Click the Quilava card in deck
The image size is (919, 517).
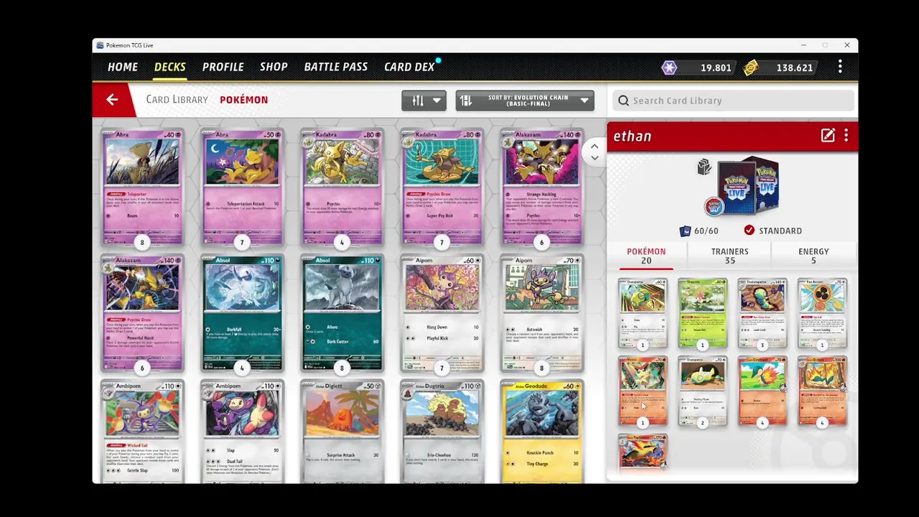click(x=822, y=391)
